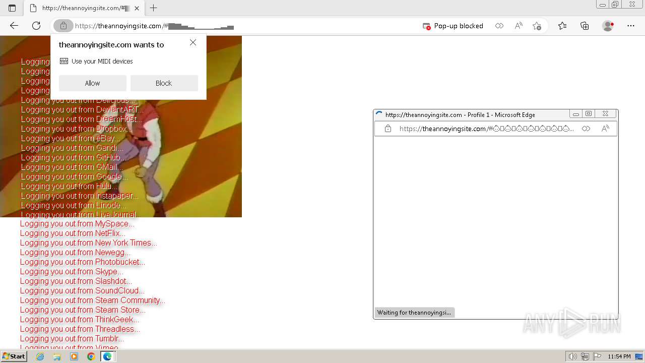645x363 pixels.
Task: Click the dancing cartoon video
Action: pyautogui.click(x=121, y=126)
